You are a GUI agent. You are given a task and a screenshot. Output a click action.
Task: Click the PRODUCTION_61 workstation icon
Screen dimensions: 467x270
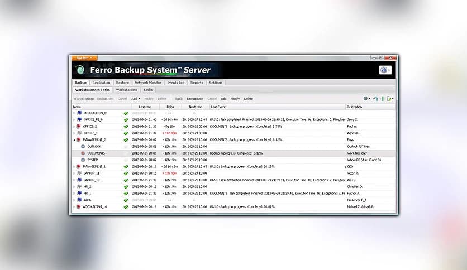79,113
